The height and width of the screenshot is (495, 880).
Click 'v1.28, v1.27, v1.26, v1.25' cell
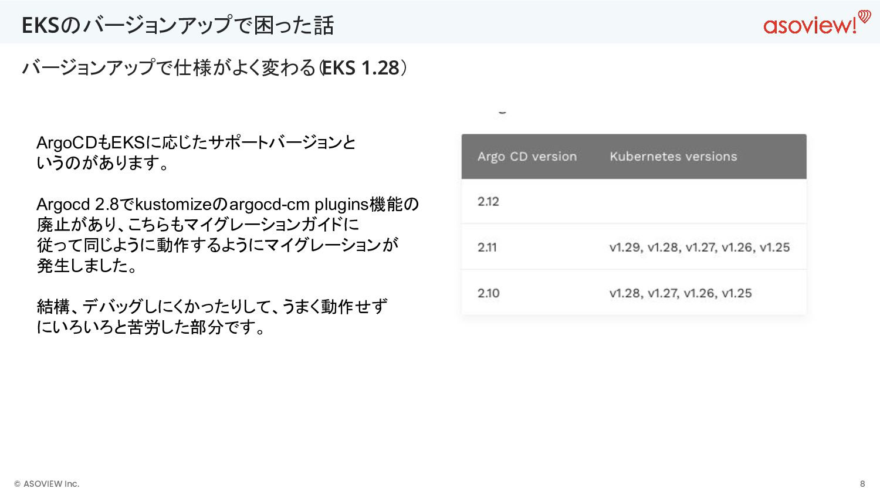click(x=681, y=293)
